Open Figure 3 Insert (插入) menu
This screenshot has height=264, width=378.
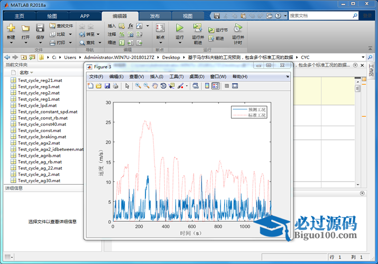(x=156, y=77)
